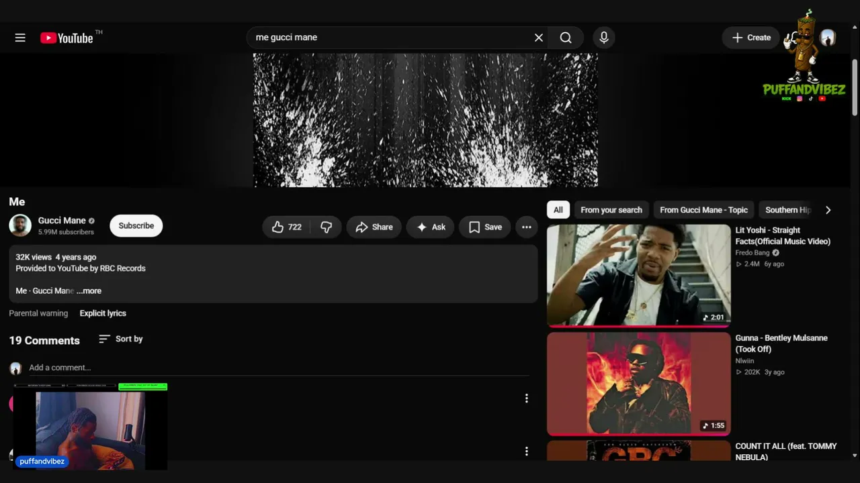Open 'Lit Yoshi - Straight Facts' title
This screenshot has width=860, height=483.
coord(783,235)
